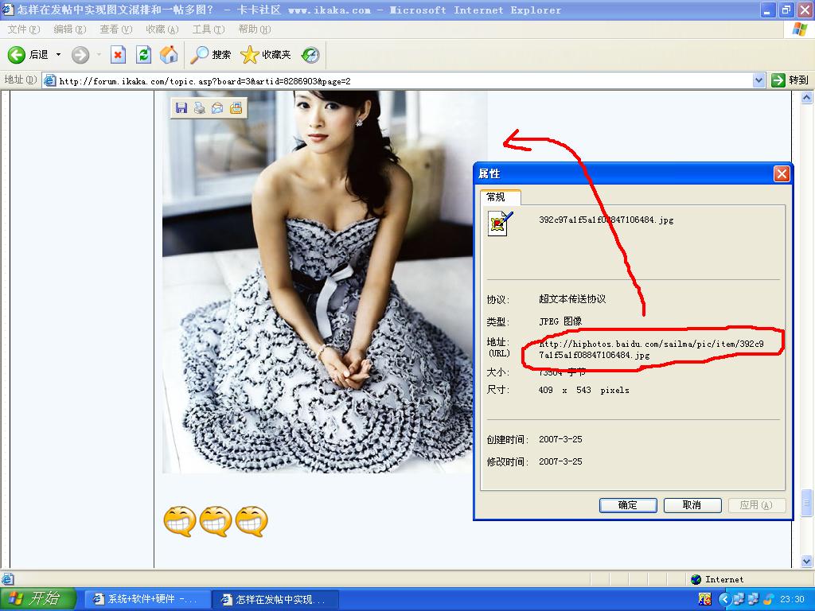Click the system tray clock 23:30

(792, 599)
